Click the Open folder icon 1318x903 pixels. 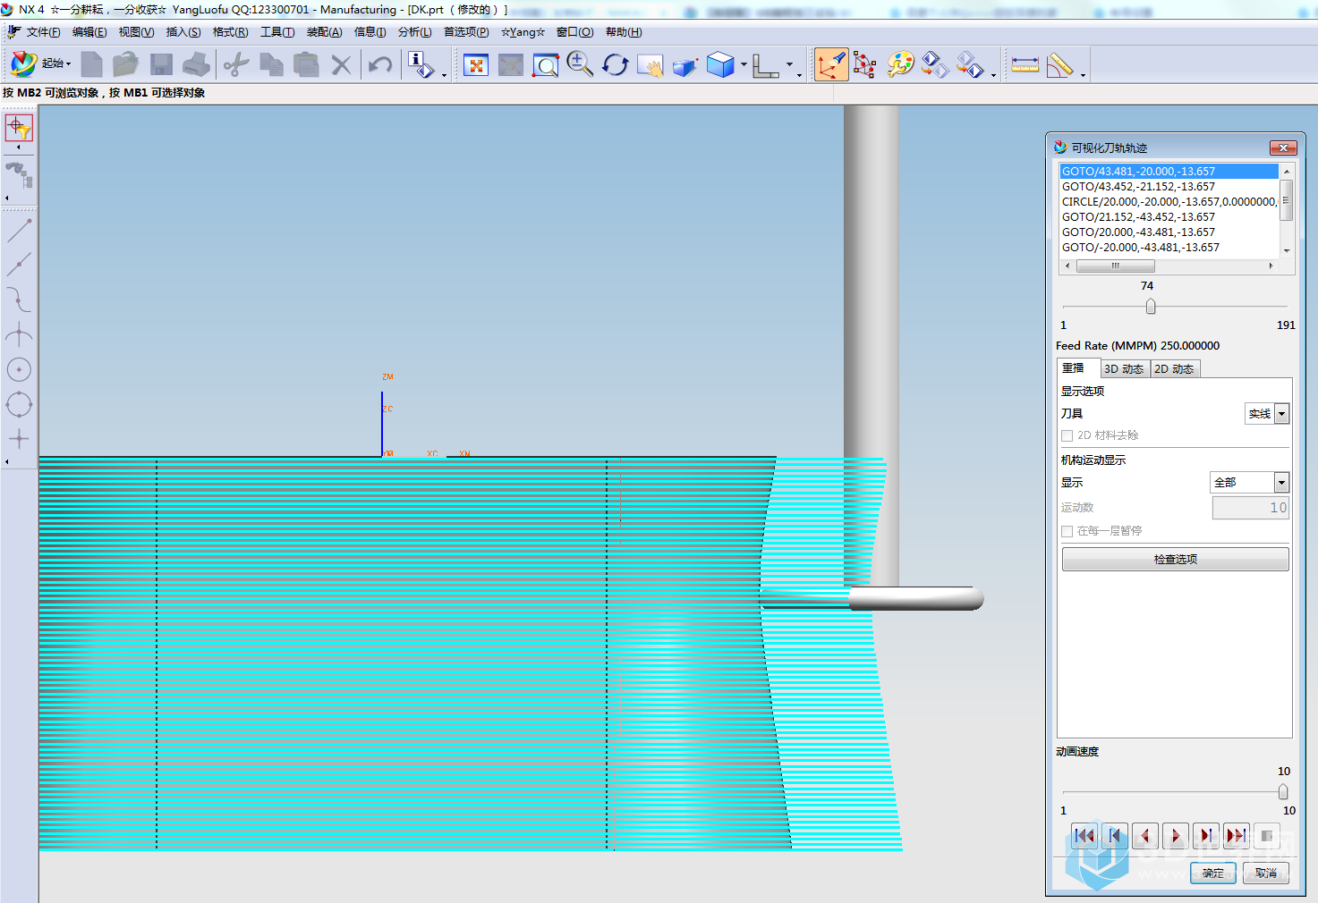(126, 64)
